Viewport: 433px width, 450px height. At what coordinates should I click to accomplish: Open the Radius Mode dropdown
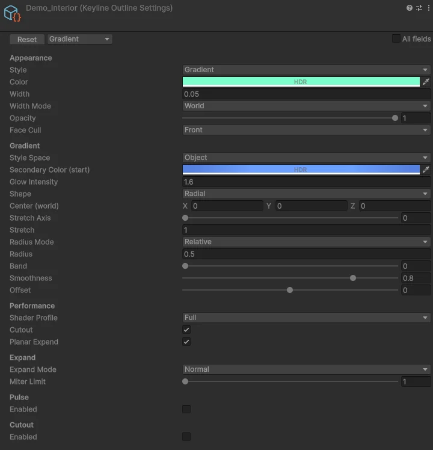pyautogui.click(x=307, y=242)
